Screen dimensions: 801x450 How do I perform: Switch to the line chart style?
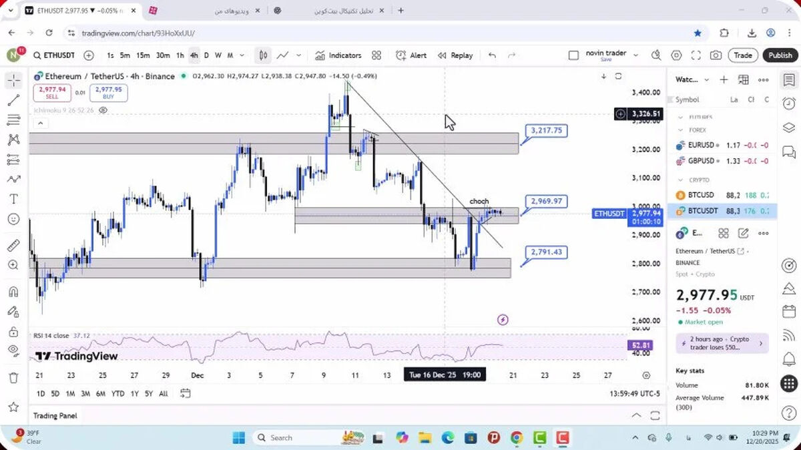coord(283,55)
